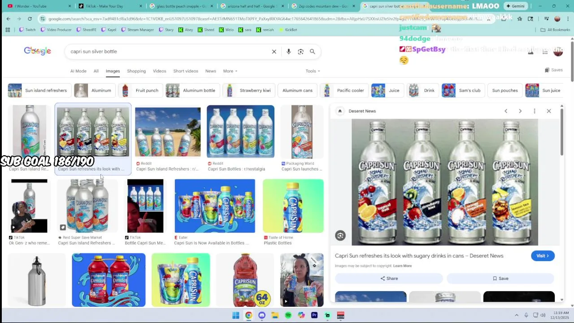
Task: Open the Learn More copyright link
Action: (x=402, y=266)
